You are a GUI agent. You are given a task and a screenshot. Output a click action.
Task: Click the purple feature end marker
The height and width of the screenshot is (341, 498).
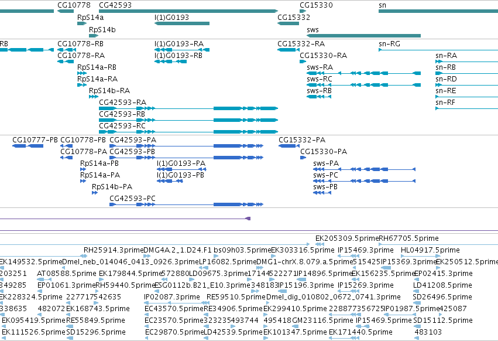(x=248, y=219)
